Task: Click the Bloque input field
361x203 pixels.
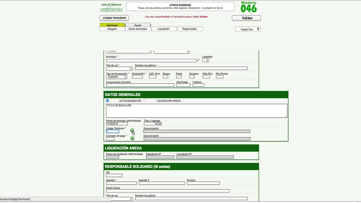Action: tap(165, 77)
